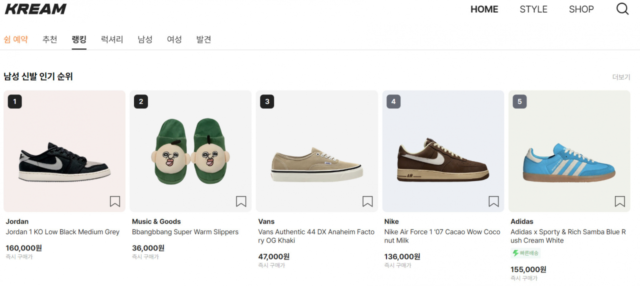Screen dimensions: 640x286
Task: Open the green slippers product image
Action: point(190,151)
